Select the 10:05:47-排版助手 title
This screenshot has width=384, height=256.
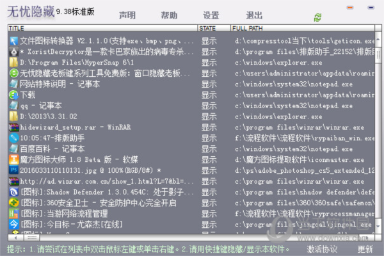coord(52,138)
